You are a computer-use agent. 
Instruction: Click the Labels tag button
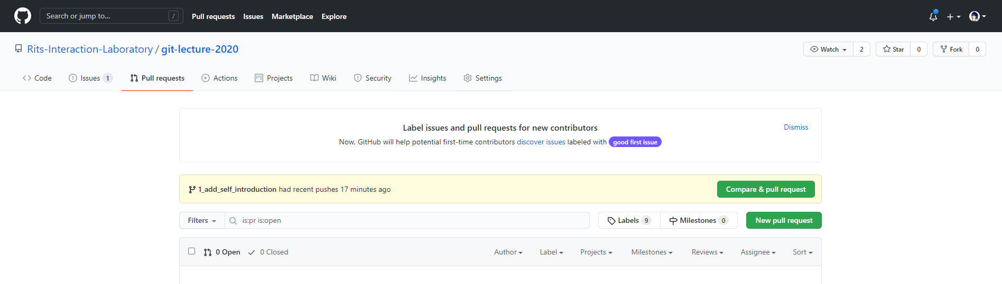[x=629, y=220]
